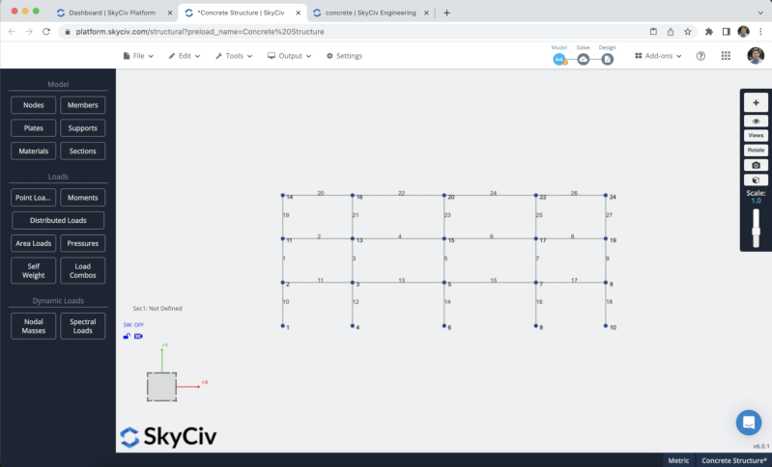Open the Moments load panel
Image resolution: width=772 pixels, height=467 pixels.
(x=83, y=198)
